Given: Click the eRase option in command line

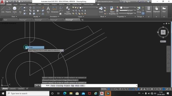Looking at the screenshot, I should point(77,86).
